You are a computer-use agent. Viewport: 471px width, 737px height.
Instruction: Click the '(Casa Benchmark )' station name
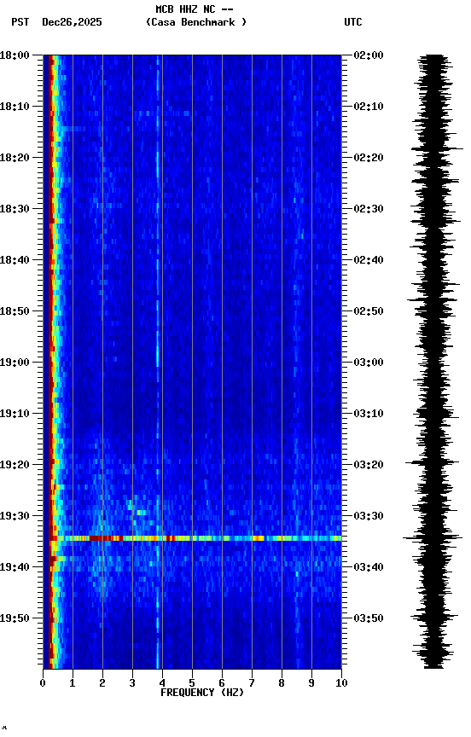[x=196, y=22]
